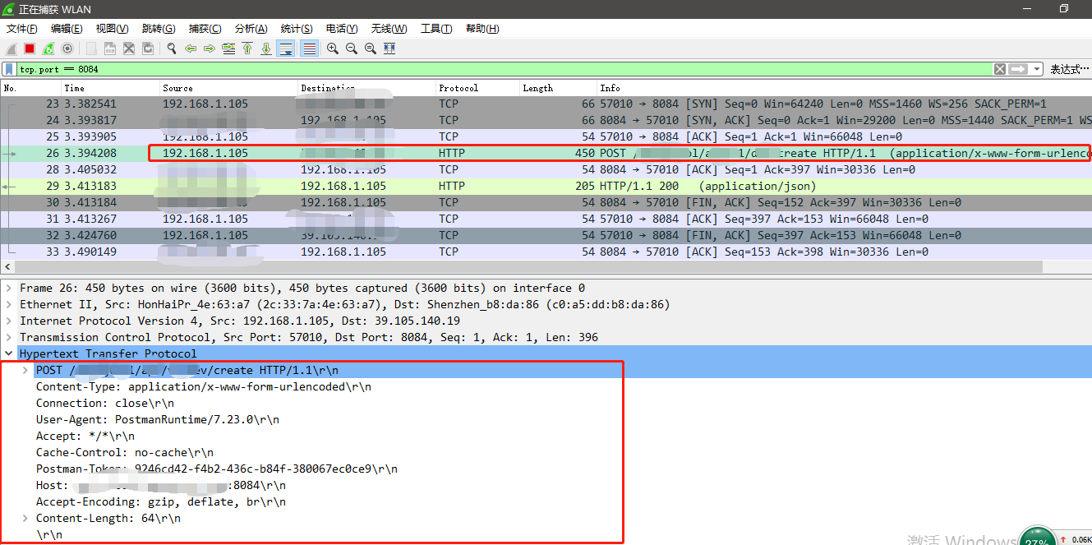This screenshot has width=1092, height=545.
Task: Open the 编辑(E) menu
Action: click(x=67, y=29)
